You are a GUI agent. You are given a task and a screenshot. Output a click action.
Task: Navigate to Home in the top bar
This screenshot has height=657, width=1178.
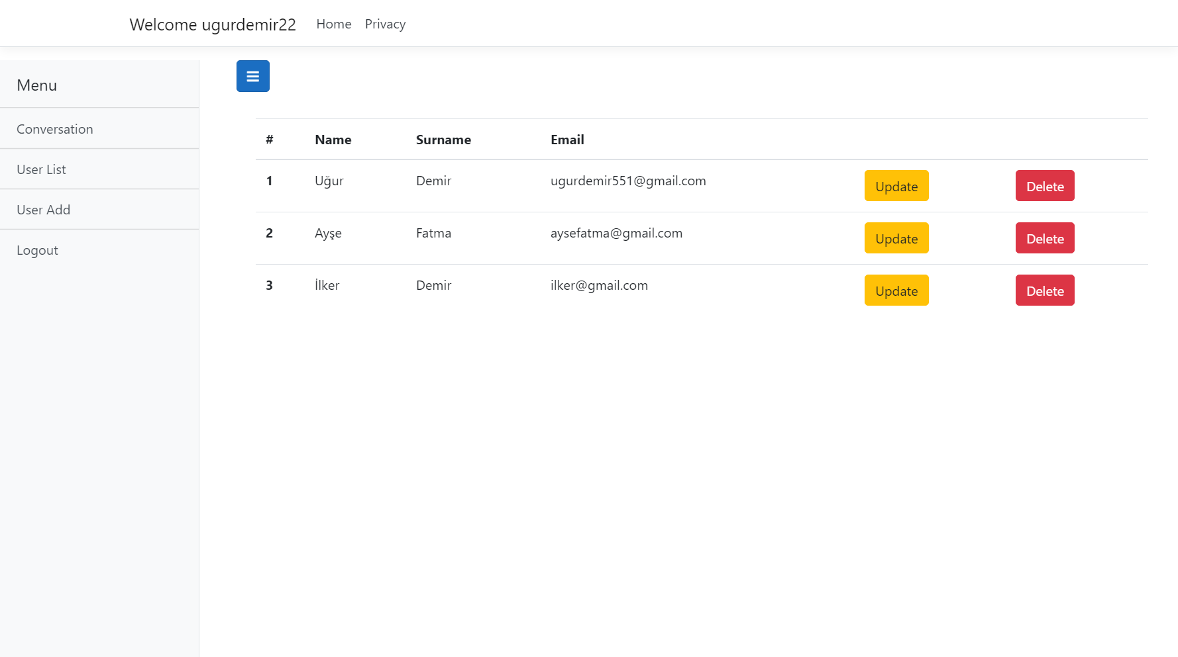point(333,24)
